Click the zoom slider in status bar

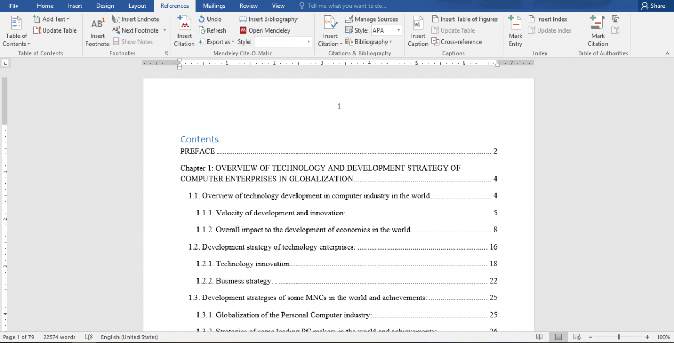tap(618, 337)
